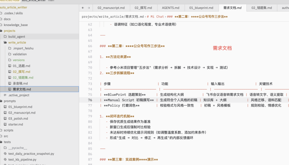289x165 pixels.
Task: Click the book icon beside 03_polish.md
Action: tap(5, 118)
